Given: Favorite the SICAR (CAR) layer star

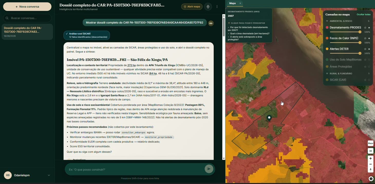Looking at the screenshot, I should pyautogui.click(x=365, y=80).
